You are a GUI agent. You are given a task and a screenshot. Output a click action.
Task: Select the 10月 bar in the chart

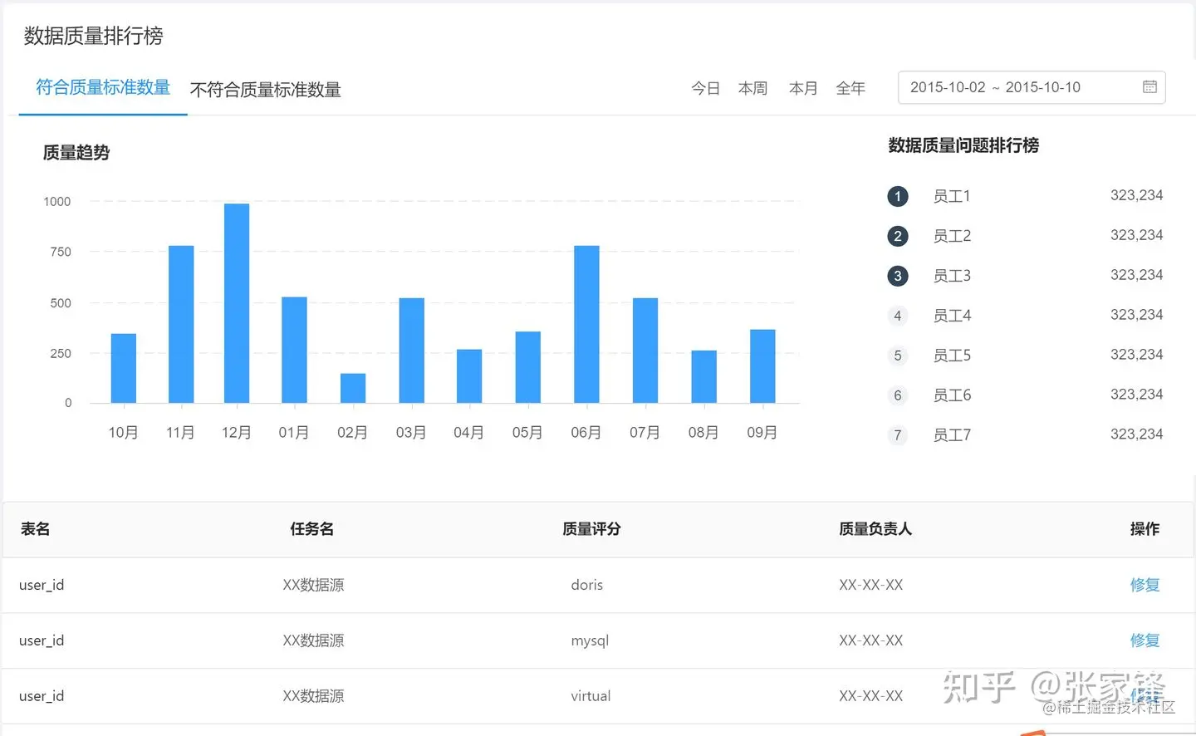pyautogui.click(x=124, y=368)
